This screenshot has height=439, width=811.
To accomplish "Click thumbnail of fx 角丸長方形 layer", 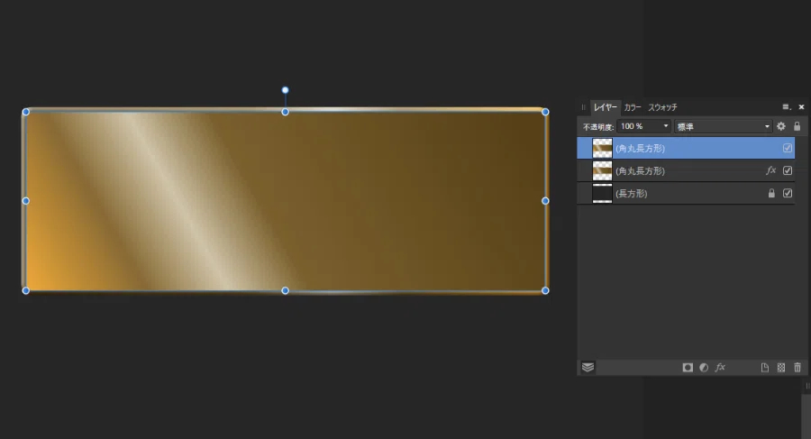I will click(x=602, y=170).
